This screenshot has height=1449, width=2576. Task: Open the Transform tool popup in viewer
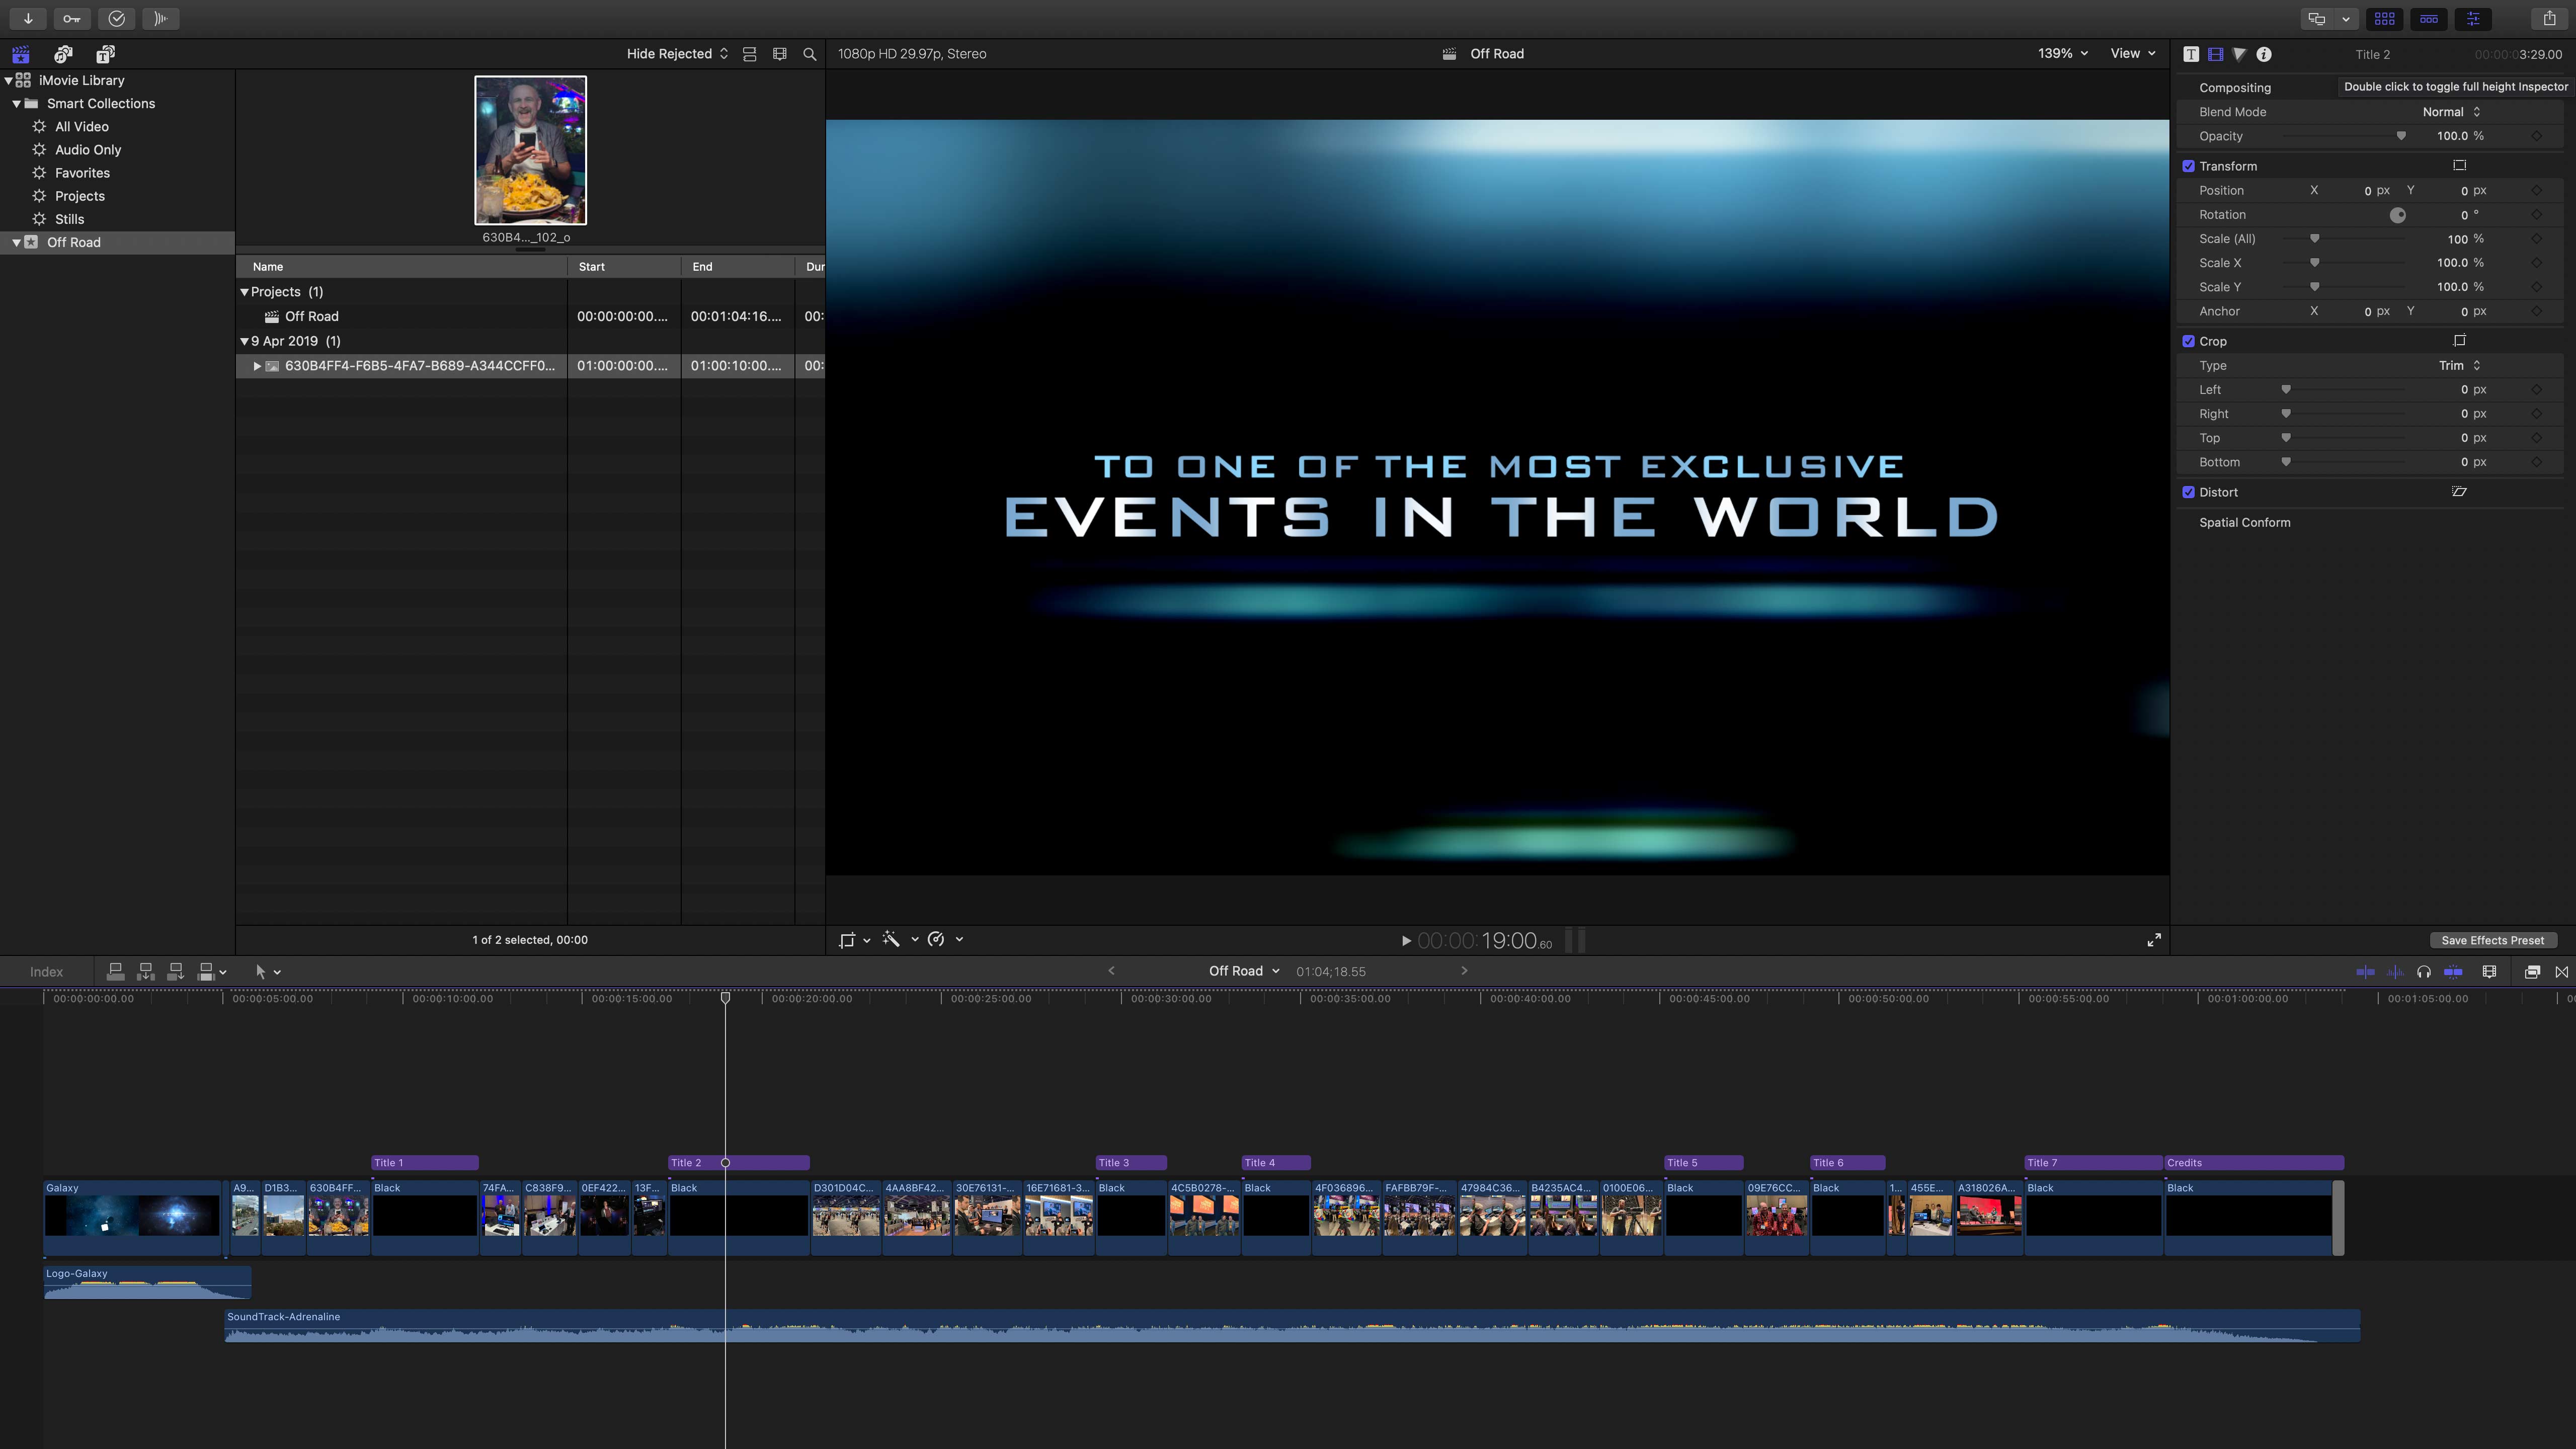[855, 940]
